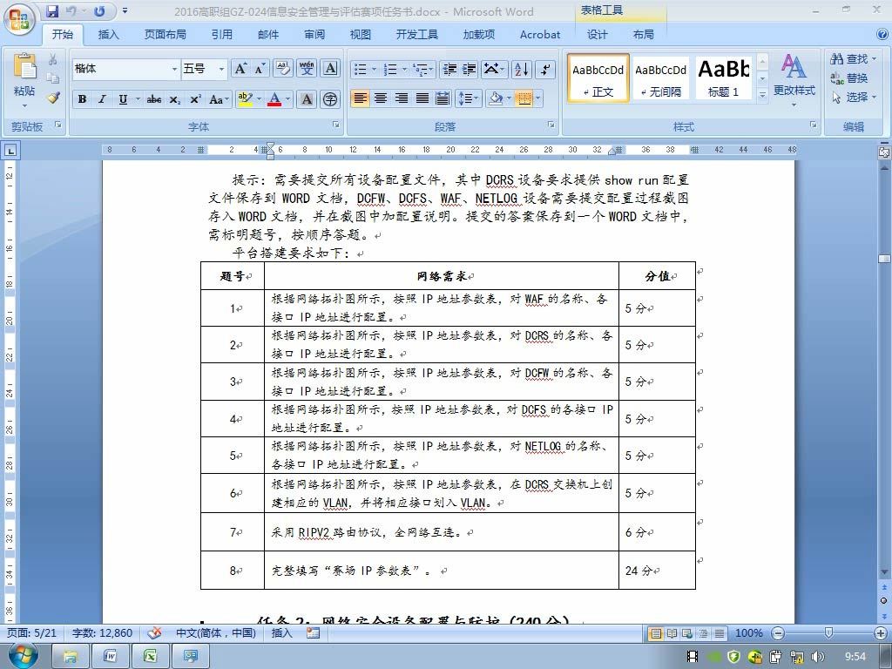
Task: Click Asian layout (Chinese typesetting) icon
Action: coord(494,70)
